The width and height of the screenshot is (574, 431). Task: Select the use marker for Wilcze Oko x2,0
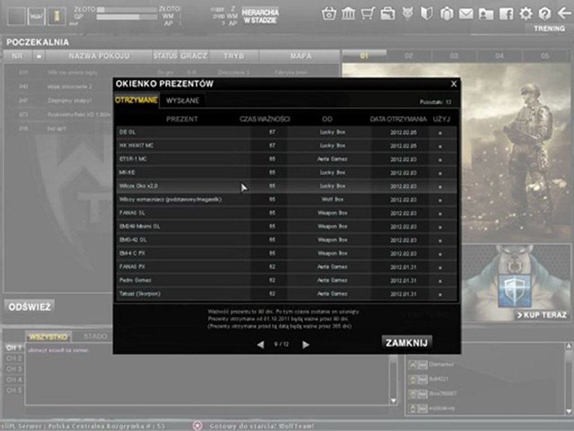[440, 187]
